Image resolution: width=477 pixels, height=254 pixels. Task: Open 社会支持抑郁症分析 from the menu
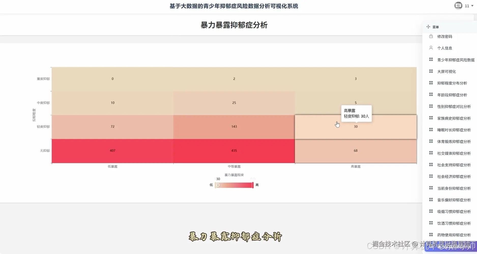click(x=454, y=165)
